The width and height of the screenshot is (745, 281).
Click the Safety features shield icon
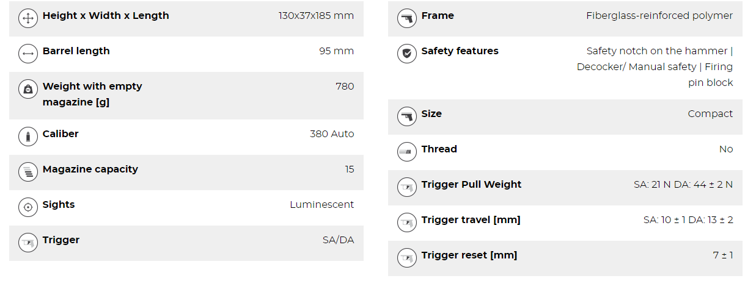(x=406, y=54)
